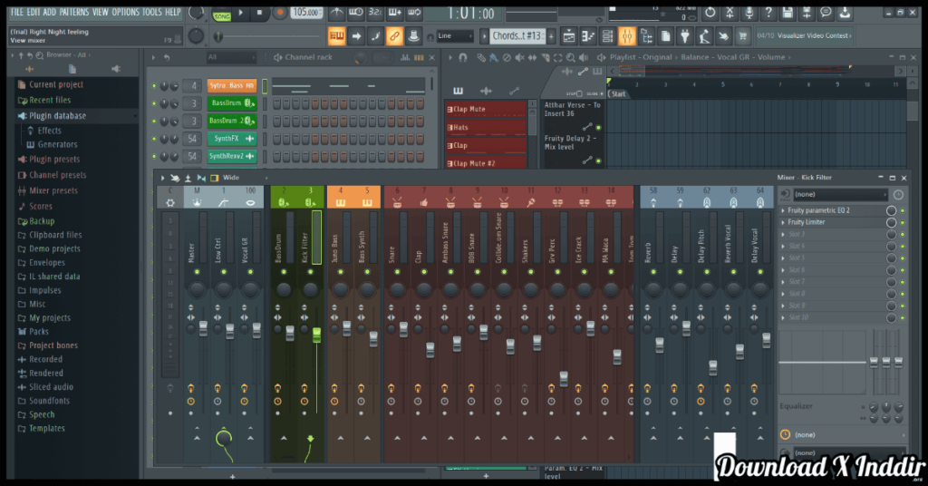This screenshot has height=486, width=928.
Task: Click the Stop transport button
Action: coord(260,13)
